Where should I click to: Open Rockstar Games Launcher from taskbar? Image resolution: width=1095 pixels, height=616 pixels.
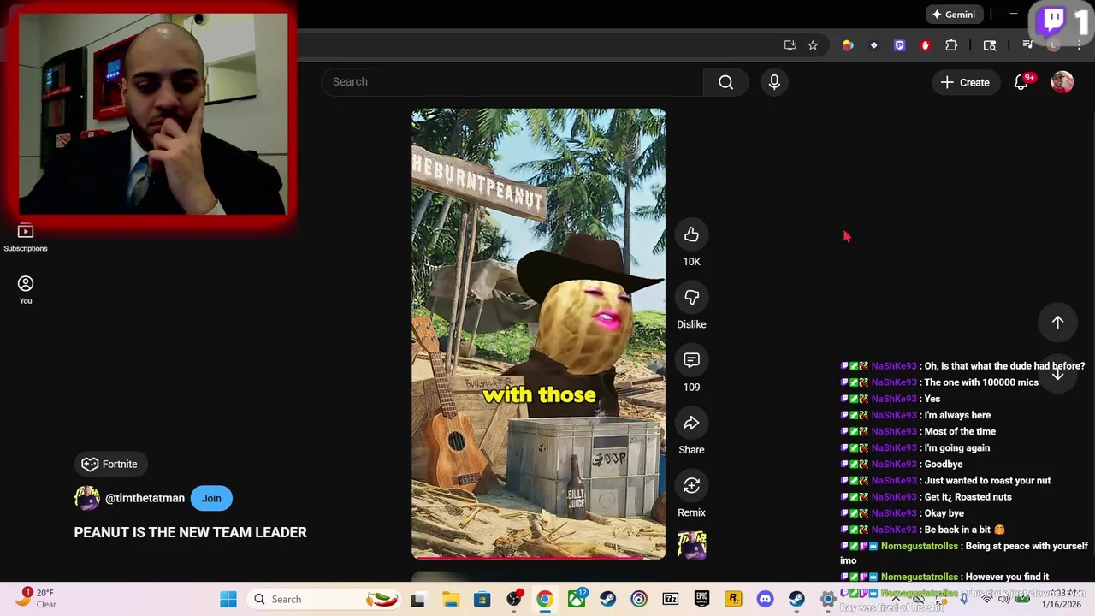click(x=733, y=599)
